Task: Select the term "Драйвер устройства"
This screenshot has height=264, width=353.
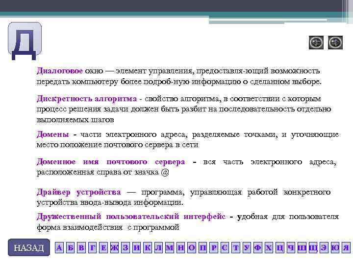Action: pyautogui.click(x=79, y=193)
